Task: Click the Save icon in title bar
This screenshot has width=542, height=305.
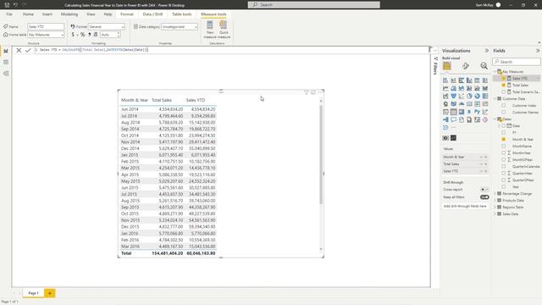Action: coord(7,5)
